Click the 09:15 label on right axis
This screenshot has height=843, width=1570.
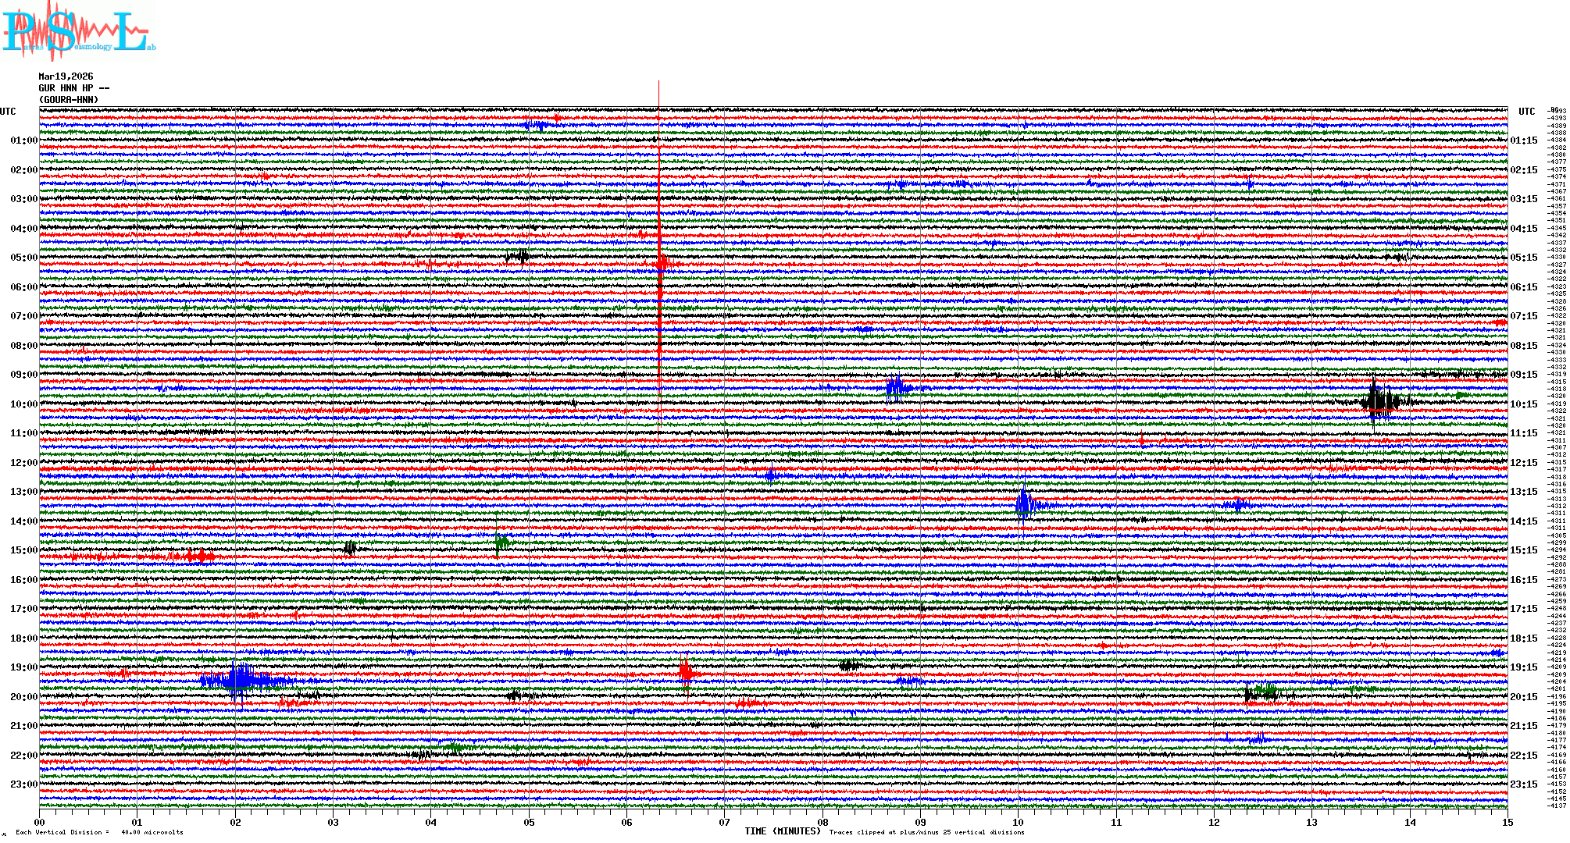[x=1523, y=375]
